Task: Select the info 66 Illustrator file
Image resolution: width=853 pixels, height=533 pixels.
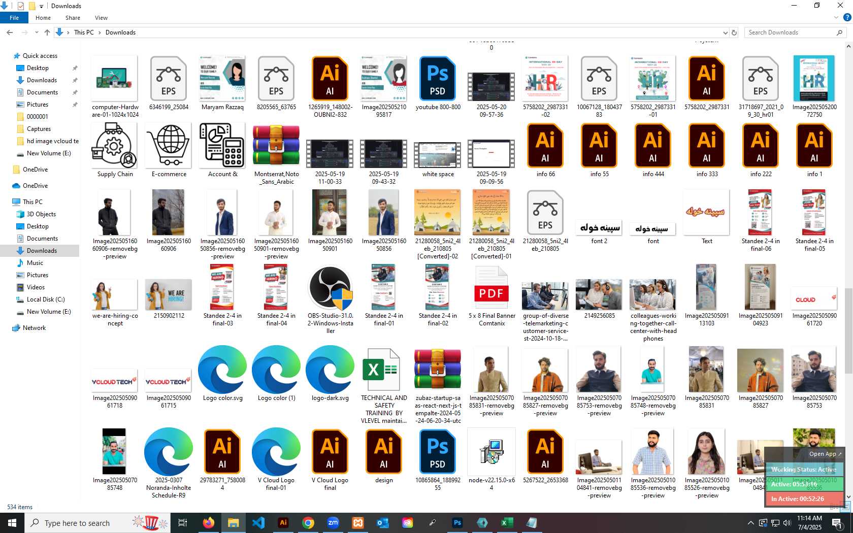Action: (x=545, y=150)
